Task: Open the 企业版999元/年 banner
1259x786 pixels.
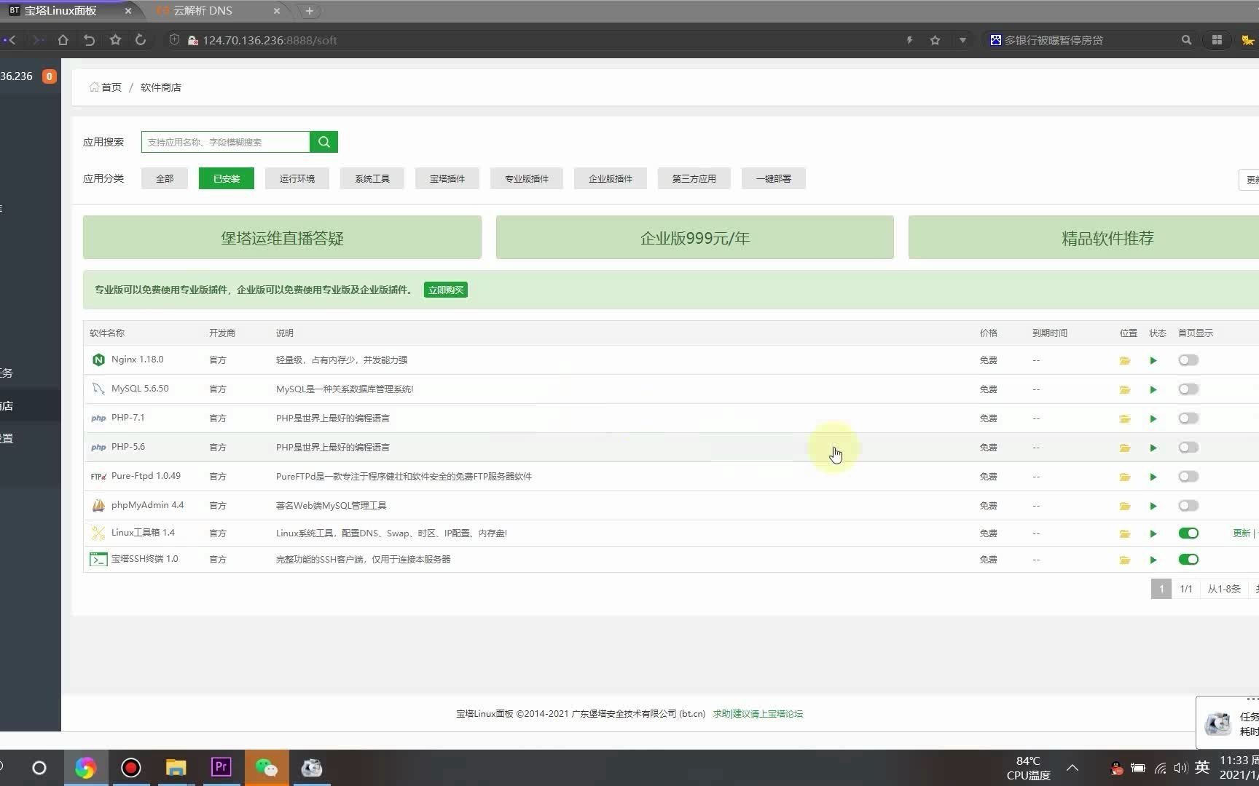Action: [695, 237]
